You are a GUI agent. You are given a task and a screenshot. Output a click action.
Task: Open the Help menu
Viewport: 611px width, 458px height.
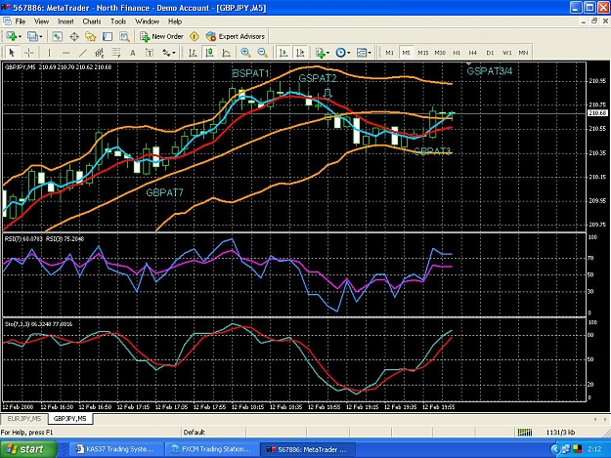tap(175, 21)
